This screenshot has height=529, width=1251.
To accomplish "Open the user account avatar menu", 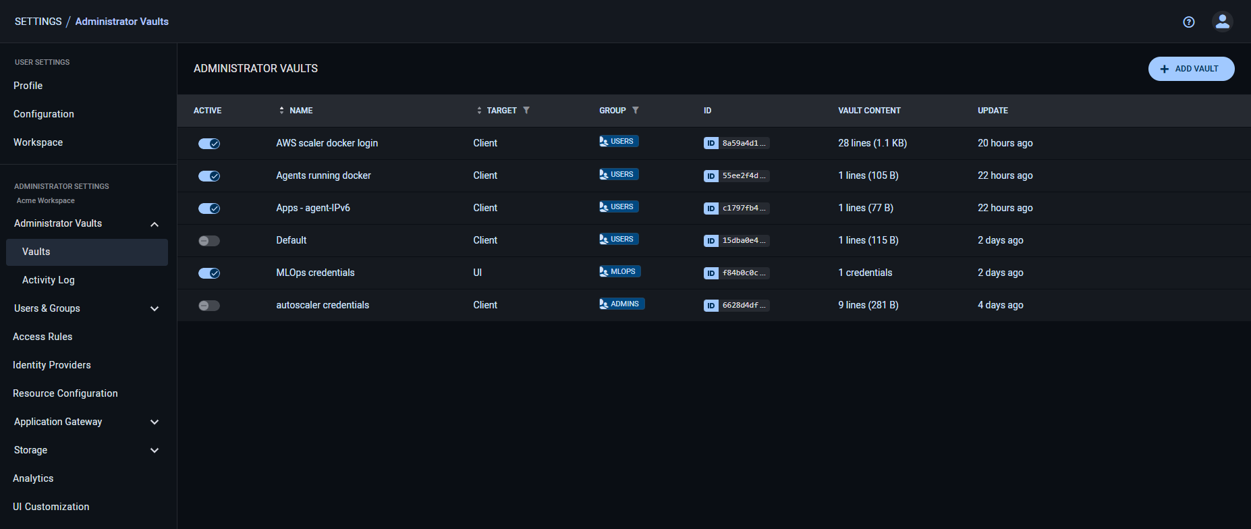I will (1223, 22).
